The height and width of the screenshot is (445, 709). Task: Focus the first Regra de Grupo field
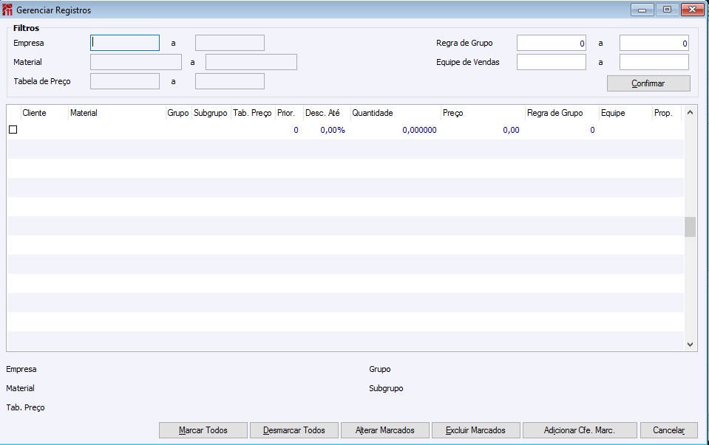[x=552, y=43]
